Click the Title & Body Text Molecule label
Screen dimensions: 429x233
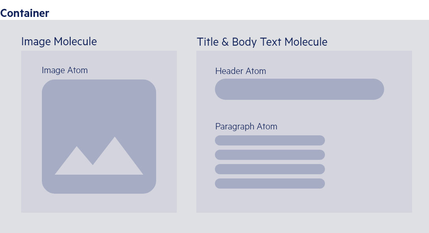(262, 42)
